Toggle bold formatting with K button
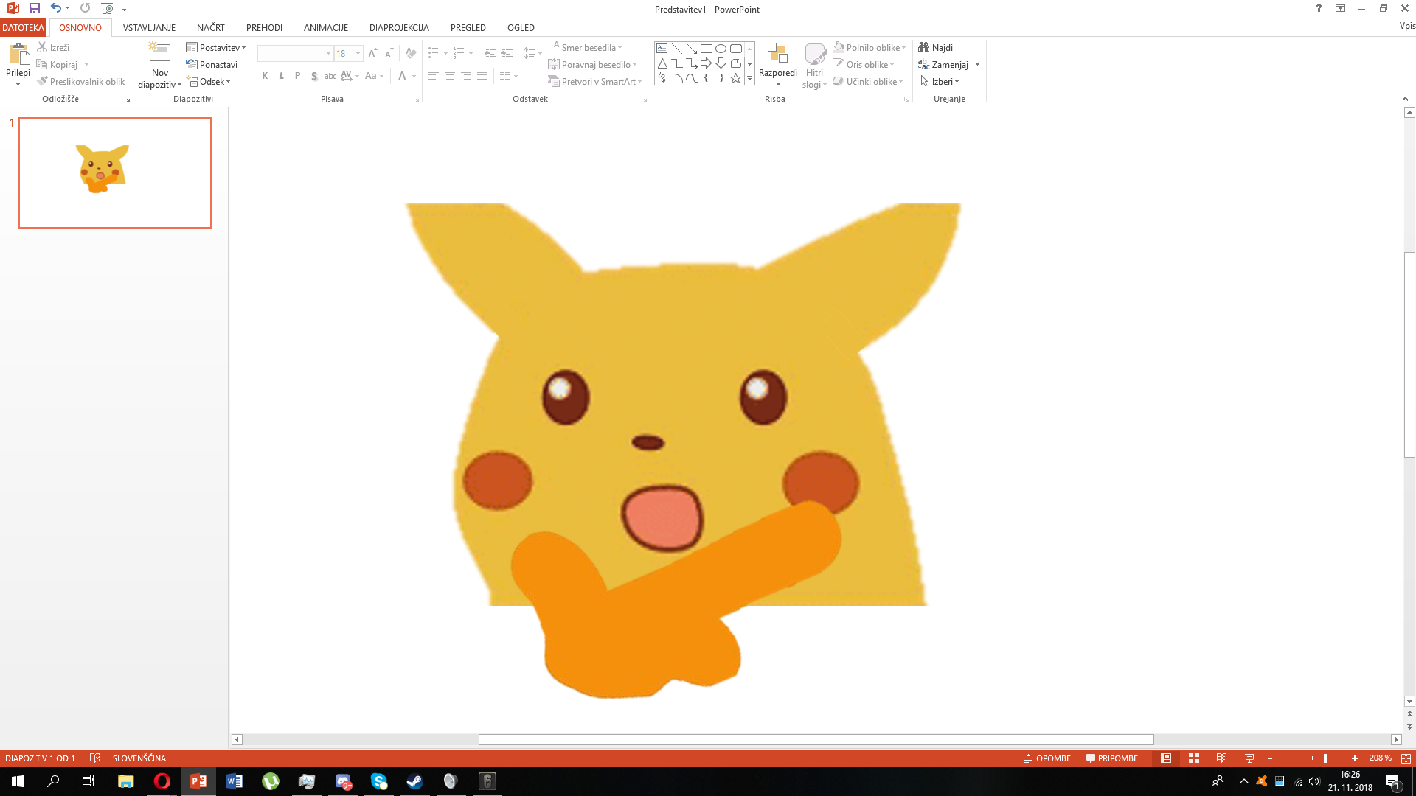 265,75
